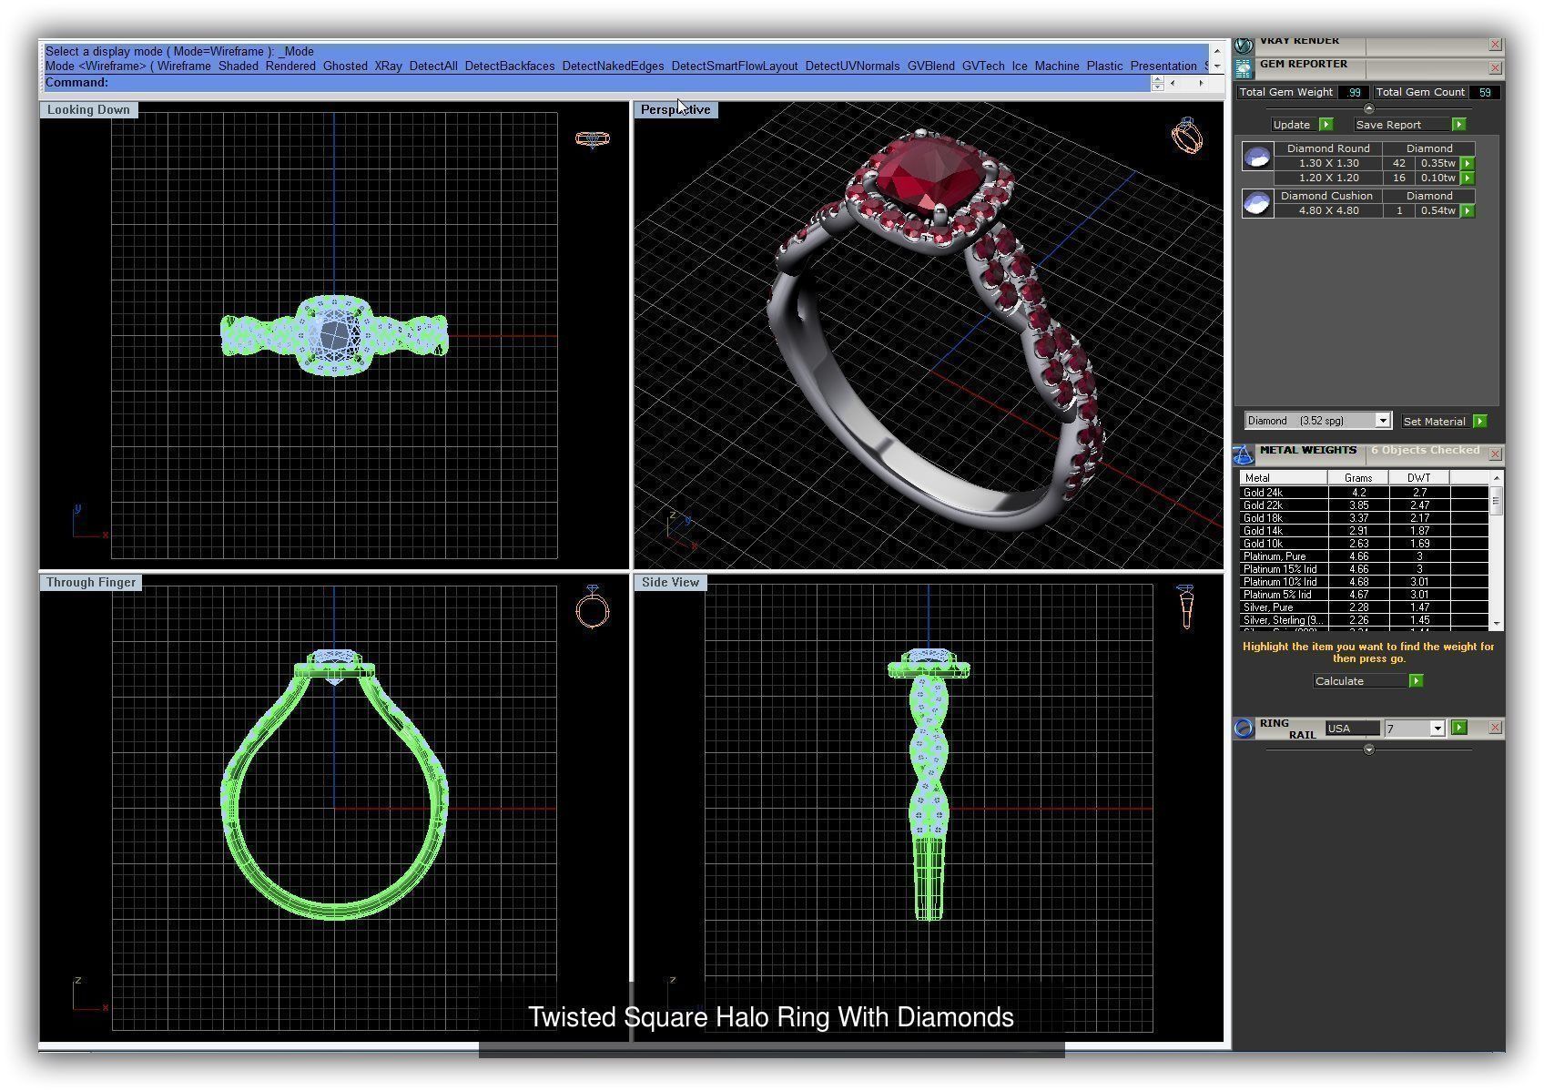Select the Looking Down viewport tab
1544x1091 pixels.
(88, 110)
